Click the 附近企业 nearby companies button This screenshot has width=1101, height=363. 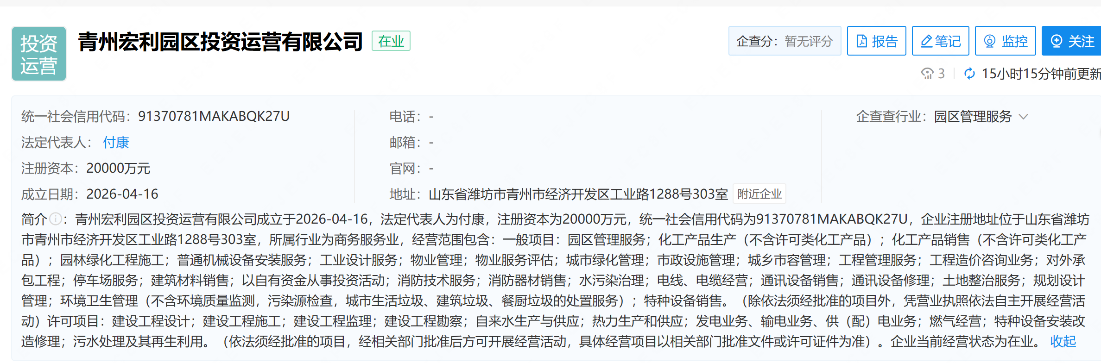point(759,194)
